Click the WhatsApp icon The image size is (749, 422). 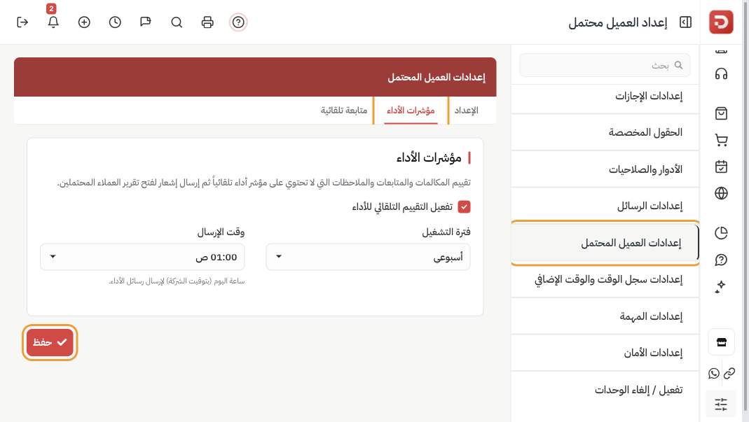[714, 373]
